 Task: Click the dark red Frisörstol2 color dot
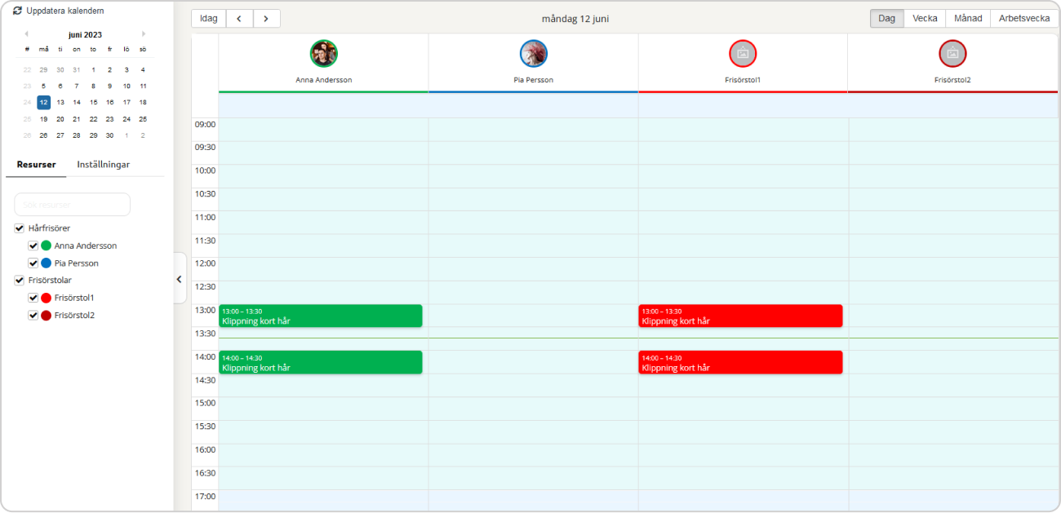[47, 316]
